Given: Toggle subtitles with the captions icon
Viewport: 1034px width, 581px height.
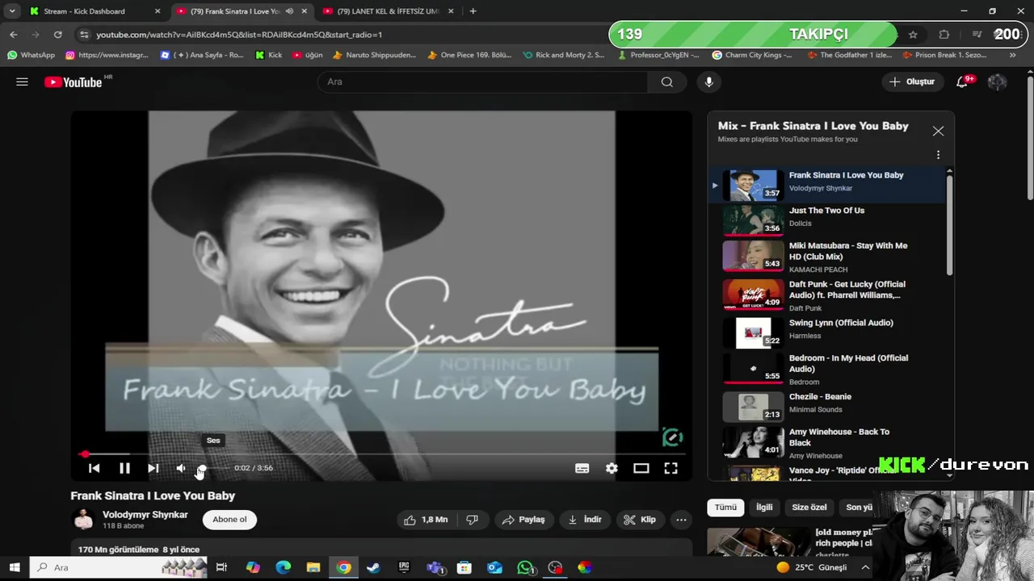Looking at the screenshot, I should click(x=582, y=468).
